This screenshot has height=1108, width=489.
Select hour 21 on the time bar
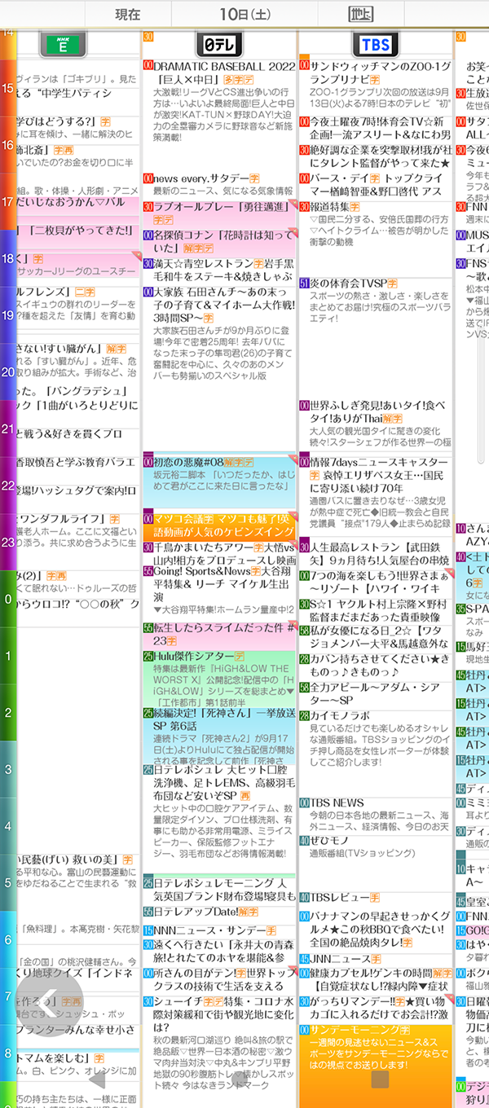(x=8, y=428)
